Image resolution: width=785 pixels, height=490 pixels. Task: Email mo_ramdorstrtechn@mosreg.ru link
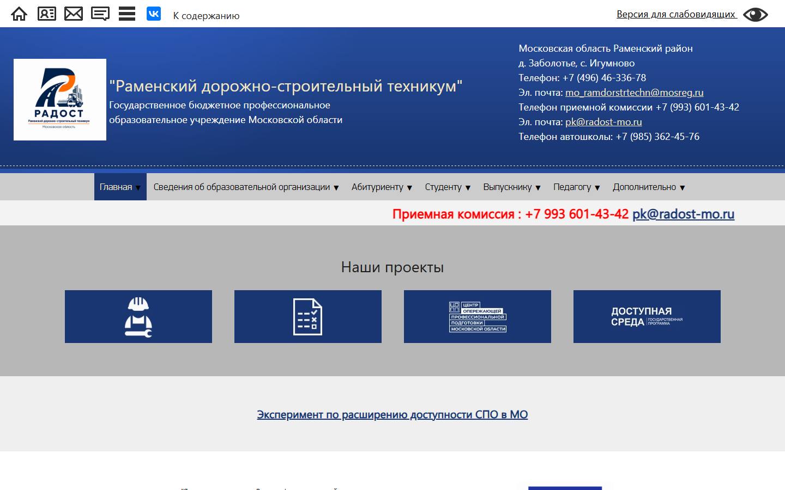click(x=635, y=93)
